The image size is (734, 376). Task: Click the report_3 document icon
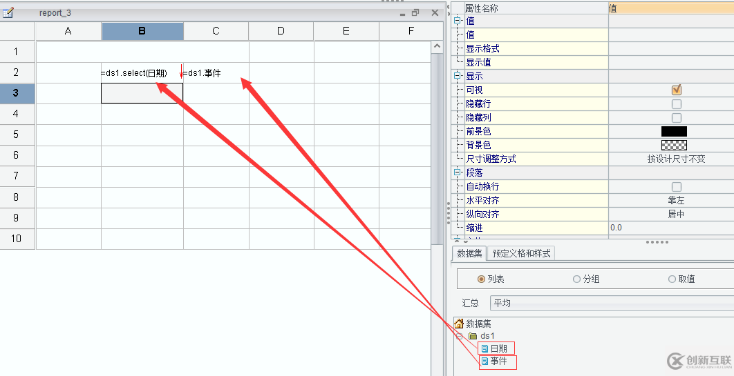pos(8,12)
